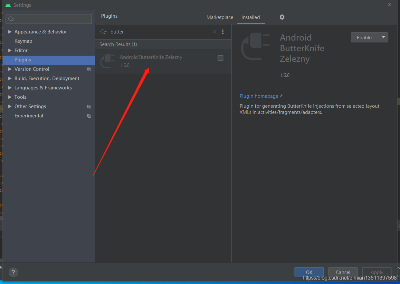Expand Build, Execution, Deployment section
This screenshot has height=284, width=400.
pyautogui.click(x=10, y=78)
